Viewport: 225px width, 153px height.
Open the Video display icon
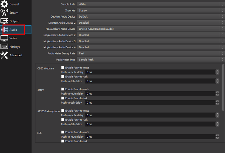click(4, 38)
